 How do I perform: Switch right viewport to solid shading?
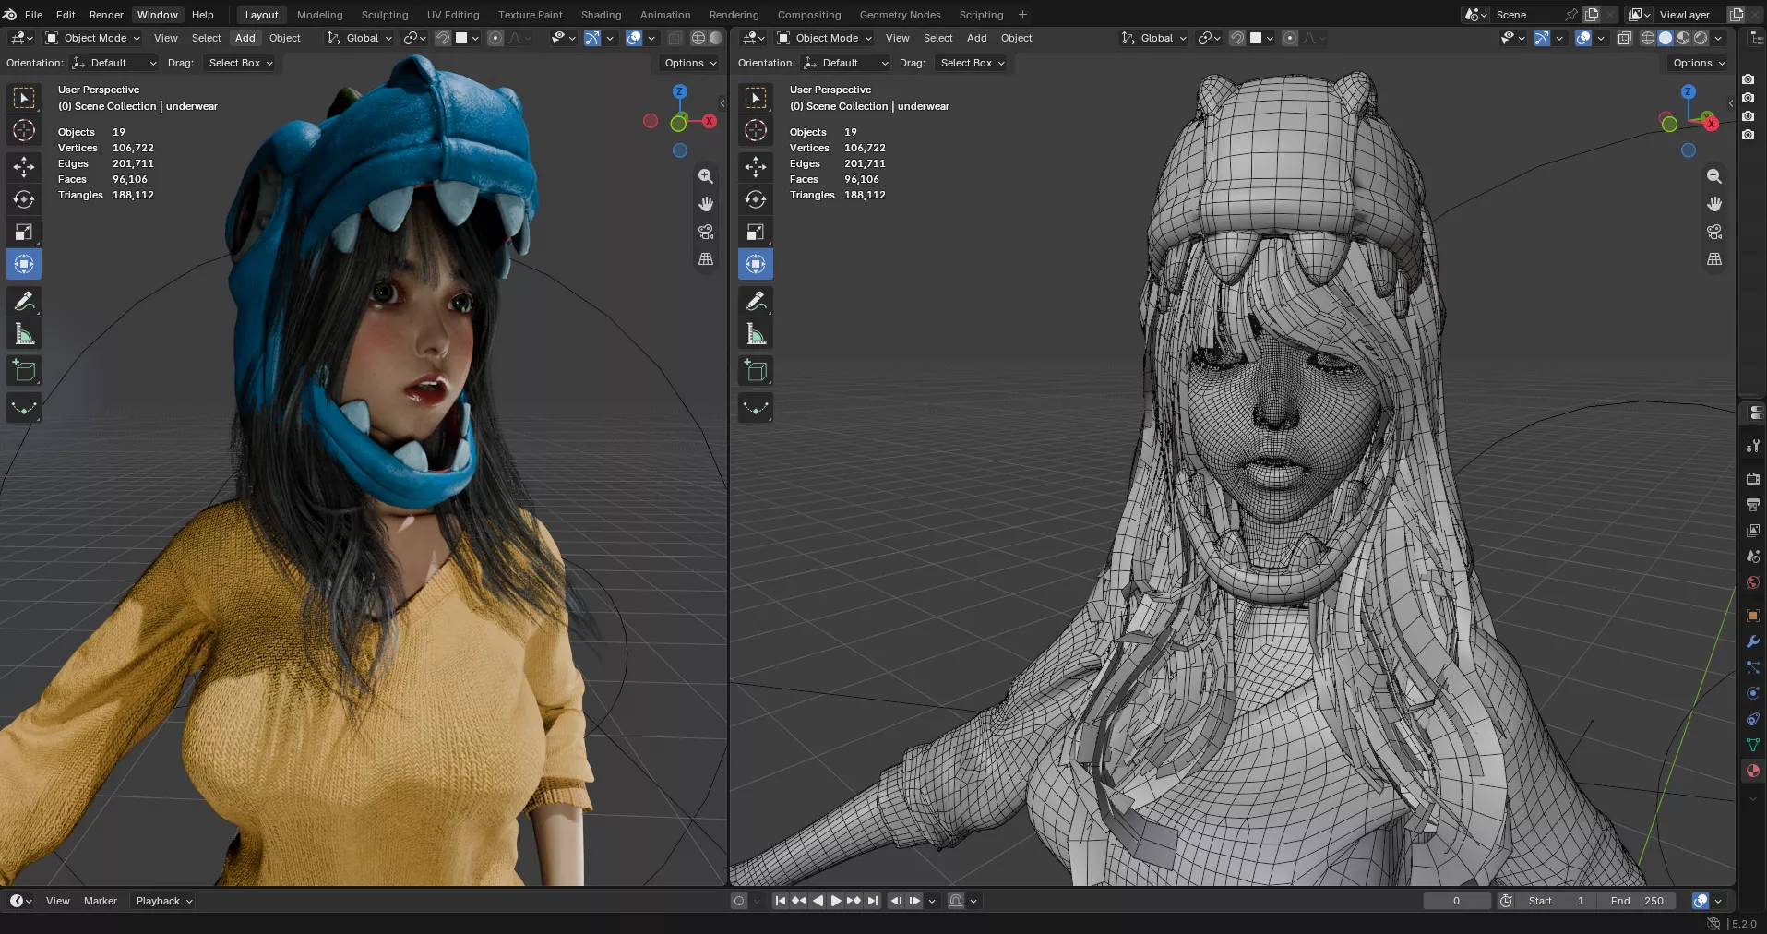pos(1666,38)
